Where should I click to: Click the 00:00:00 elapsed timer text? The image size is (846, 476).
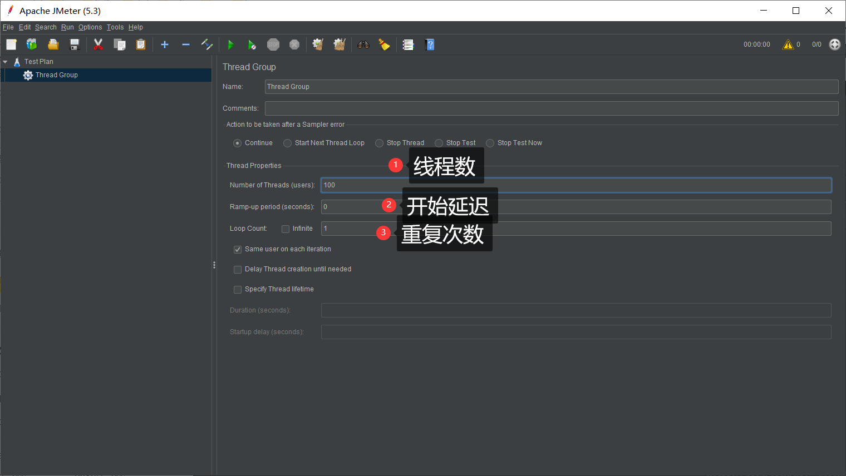[x=757, y=44]
